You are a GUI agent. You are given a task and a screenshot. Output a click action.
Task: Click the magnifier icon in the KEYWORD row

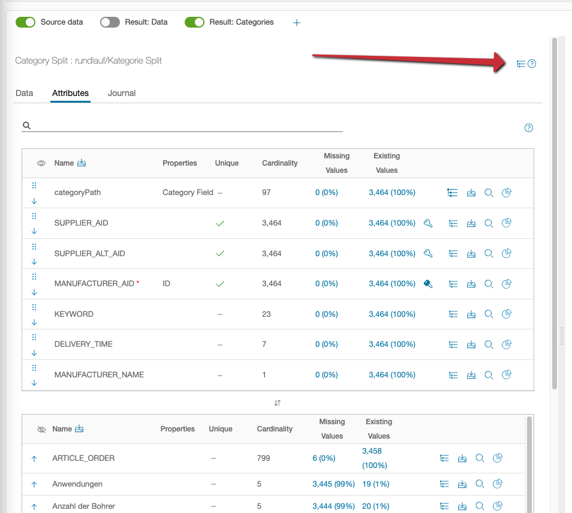[x=489, y=314]
